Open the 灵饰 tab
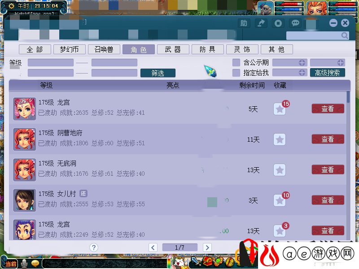Screen dimensions: 359x269 point(242,49)
